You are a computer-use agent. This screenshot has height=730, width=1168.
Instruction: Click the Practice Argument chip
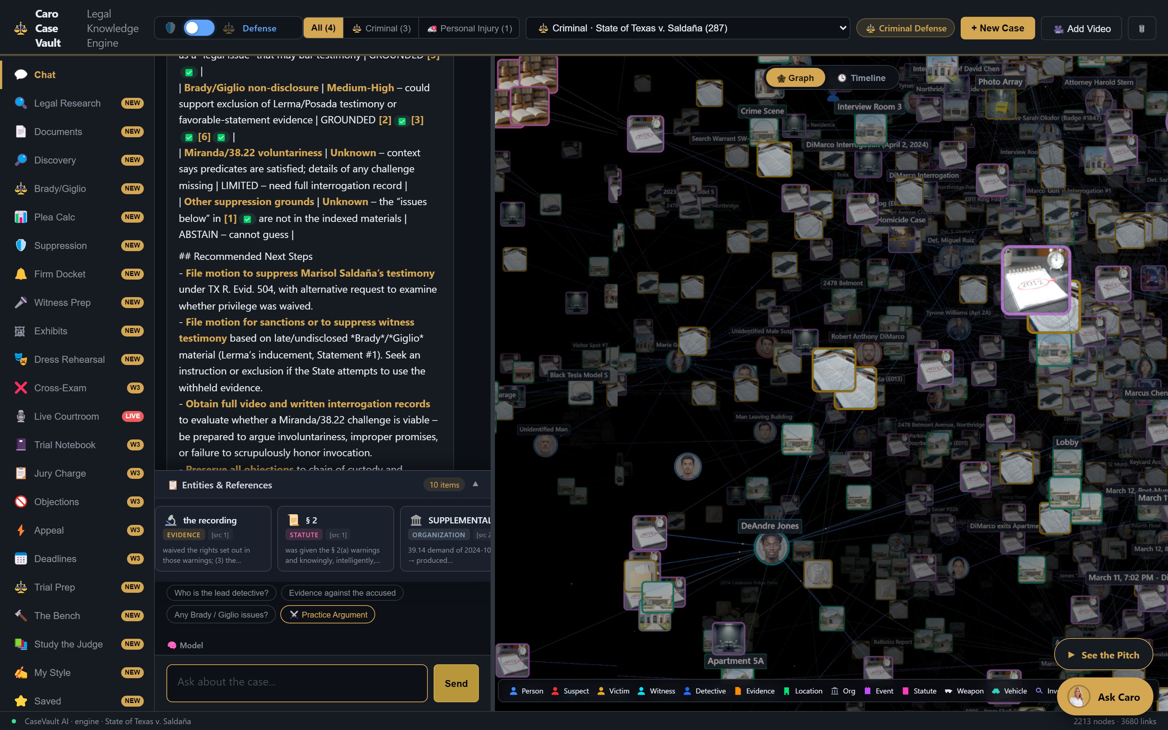[x=328, y=614]
